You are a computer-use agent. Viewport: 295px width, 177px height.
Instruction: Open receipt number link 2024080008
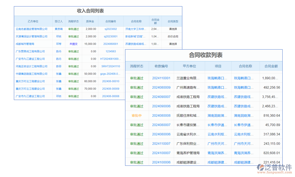(x=161, y=115)
